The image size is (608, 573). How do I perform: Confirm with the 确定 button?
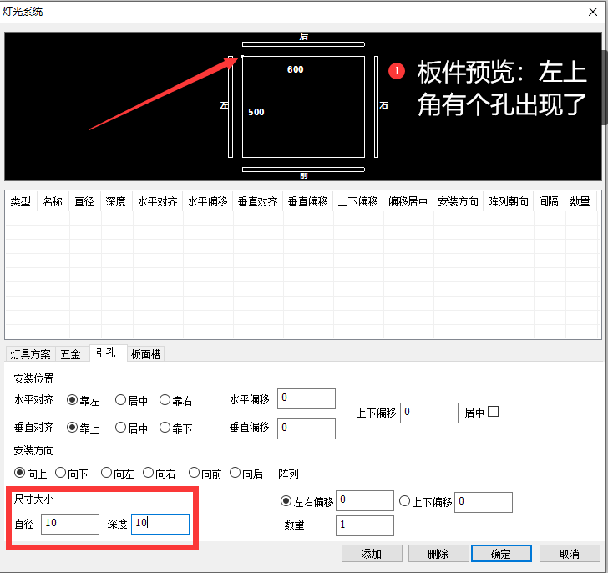coord(501,554)
